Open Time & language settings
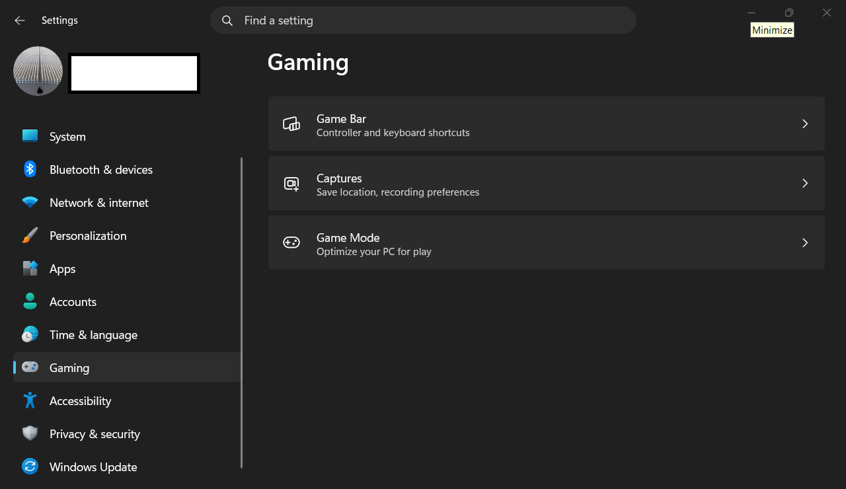Image resolution: width=846 pixels, height=489 pixels. [x=127, y=334]
